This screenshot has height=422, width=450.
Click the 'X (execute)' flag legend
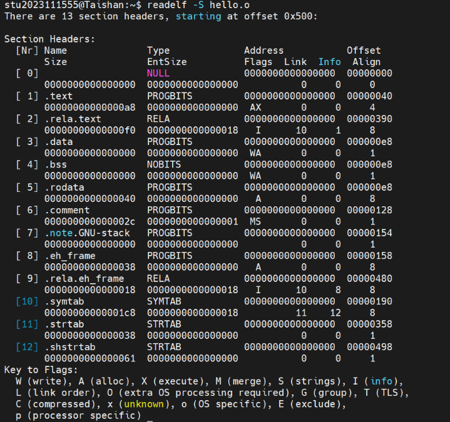pyautogui.click(x=173, y=381)
